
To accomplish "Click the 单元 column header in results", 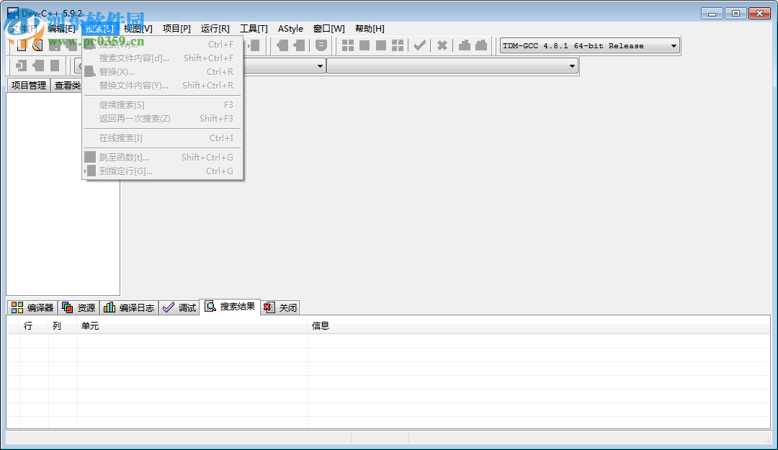I will click(89, 325).
